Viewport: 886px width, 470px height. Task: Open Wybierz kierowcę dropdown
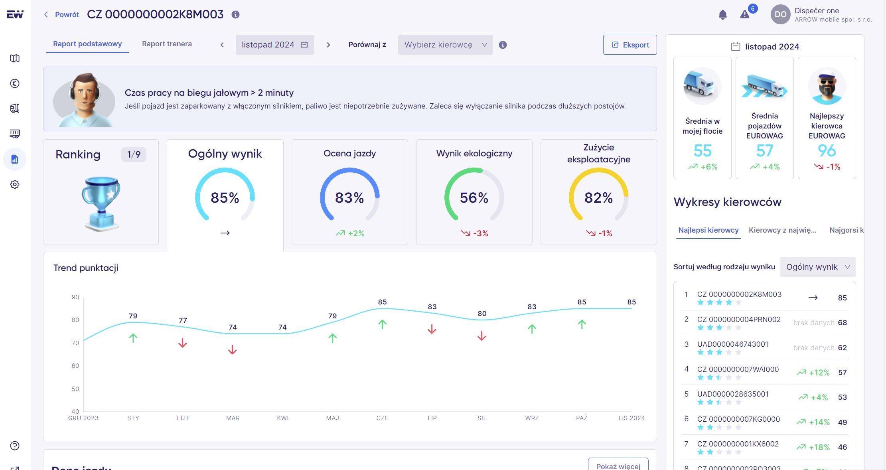[445, 45]
